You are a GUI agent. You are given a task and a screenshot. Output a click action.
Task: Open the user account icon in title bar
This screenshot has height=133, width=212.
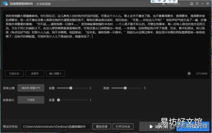click(x=164, y=4)
